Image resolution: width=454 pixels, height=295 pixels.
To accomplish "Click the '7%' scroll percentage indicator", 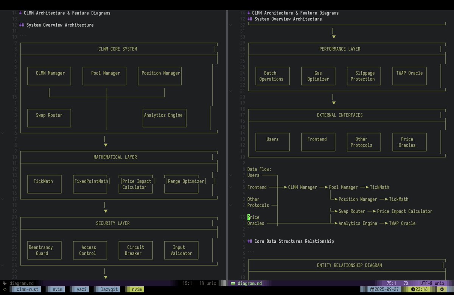I will click(406, 283).
